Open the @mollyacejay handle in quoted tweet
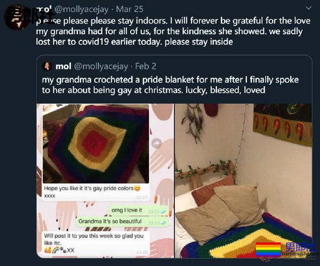 click(x=101, y=67)
